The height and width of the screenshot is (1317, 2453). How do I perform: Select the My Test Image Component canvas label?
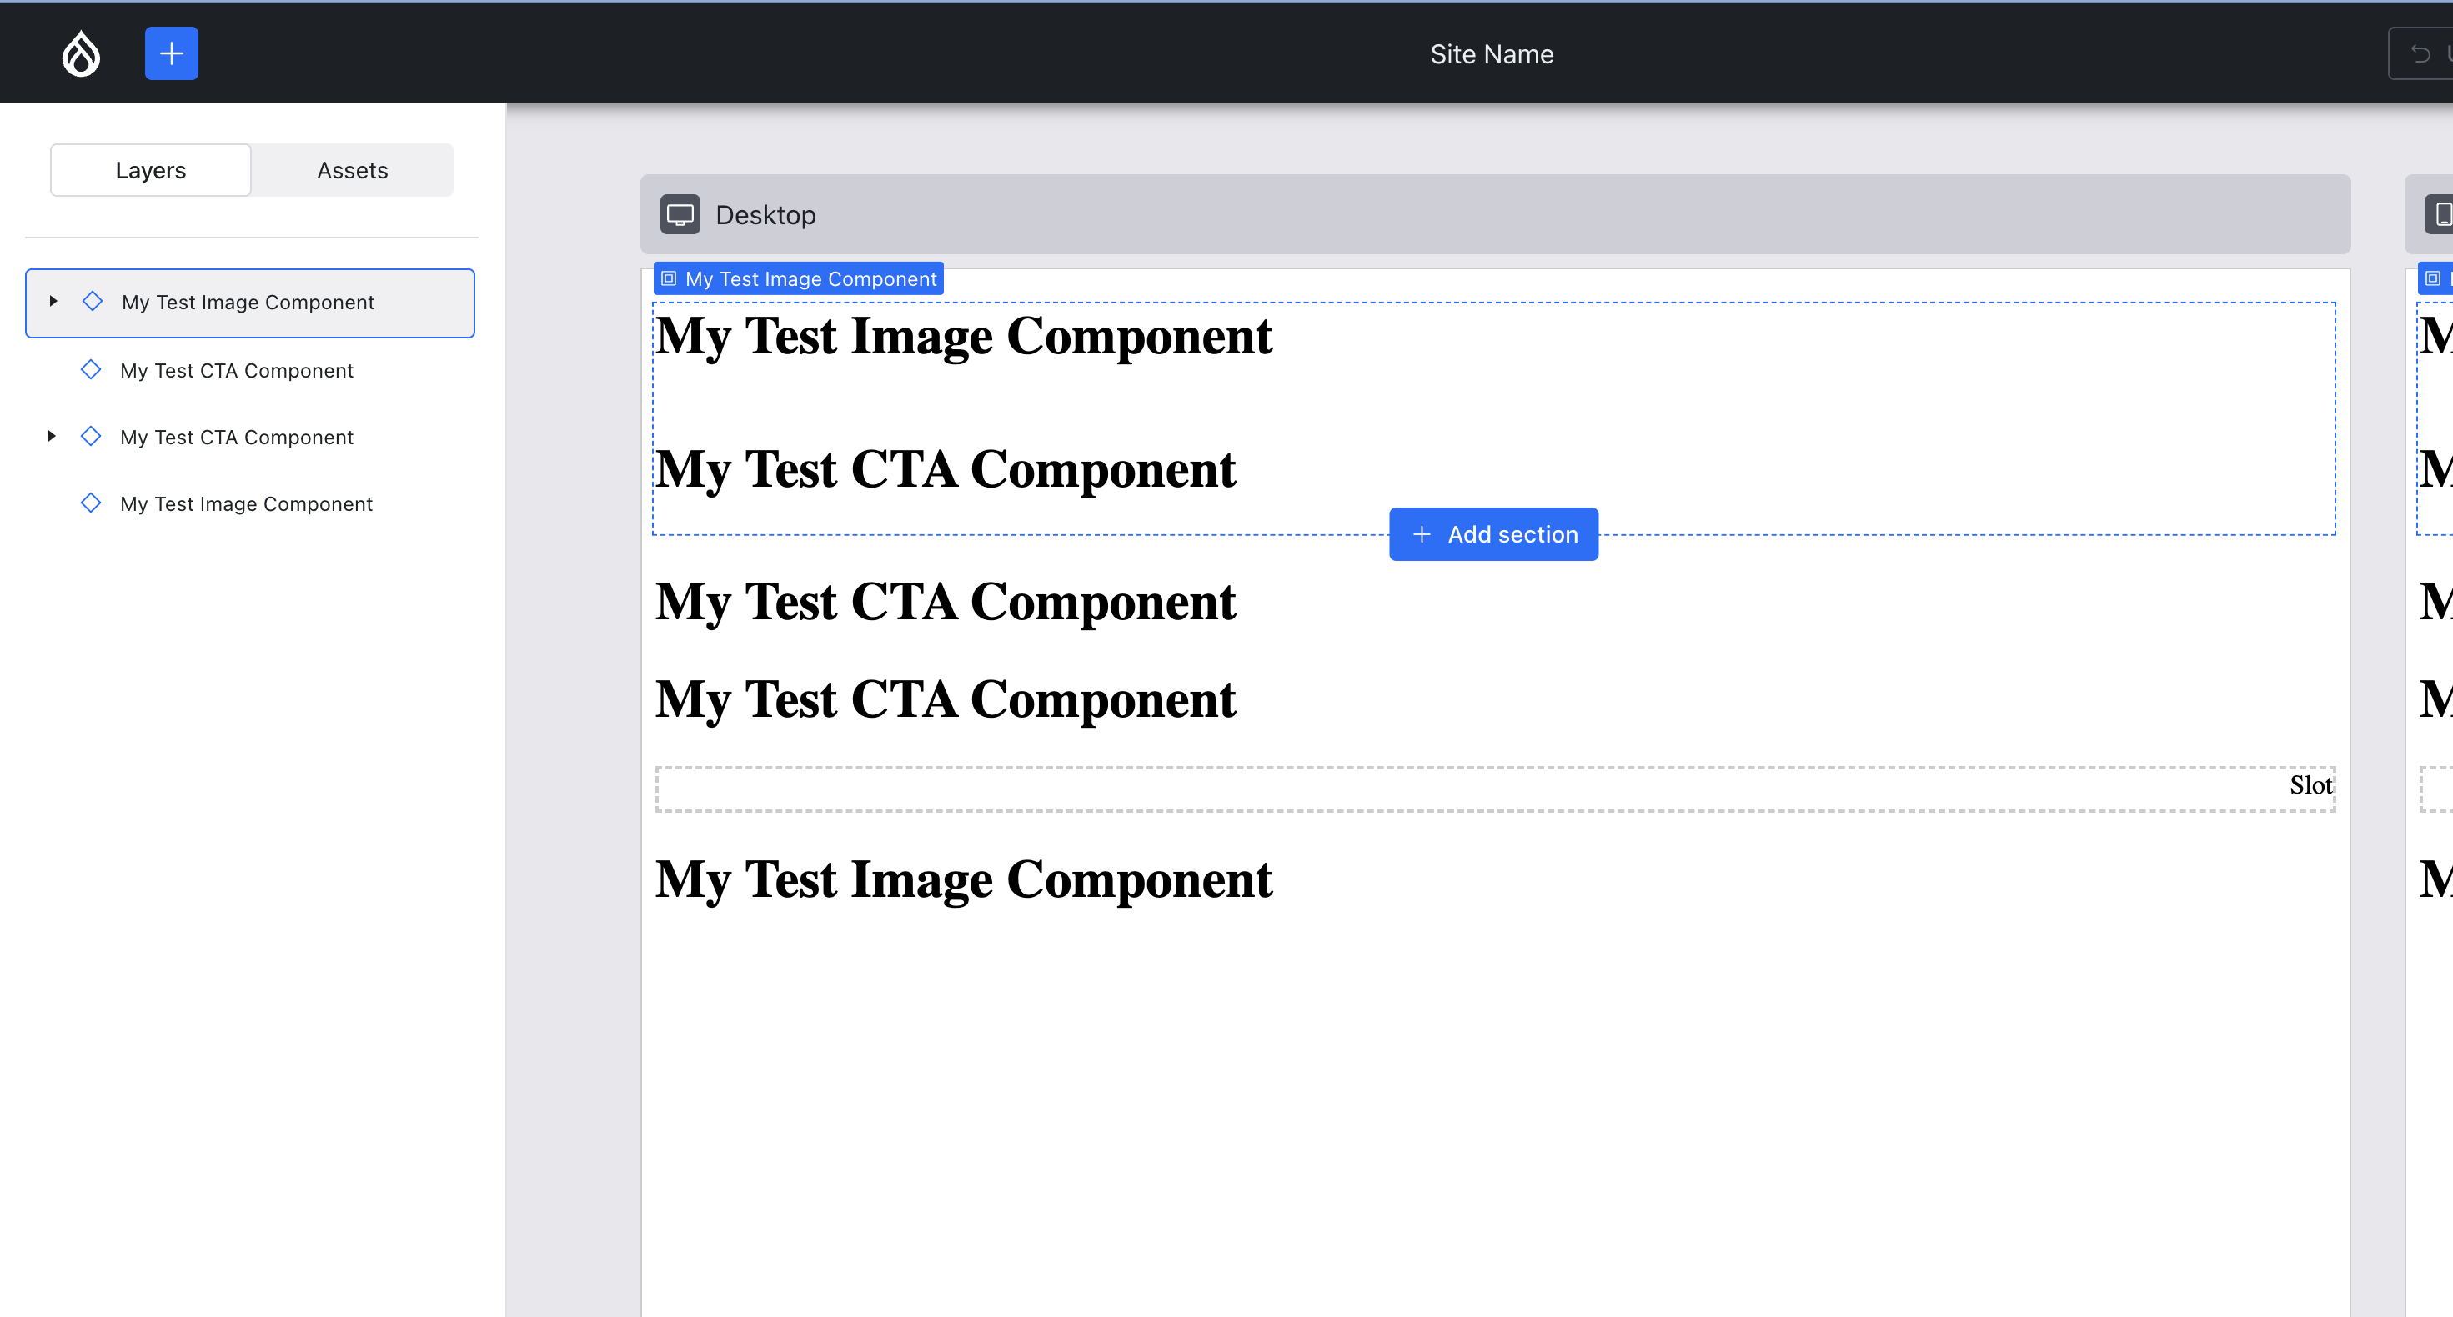[810, 279]
